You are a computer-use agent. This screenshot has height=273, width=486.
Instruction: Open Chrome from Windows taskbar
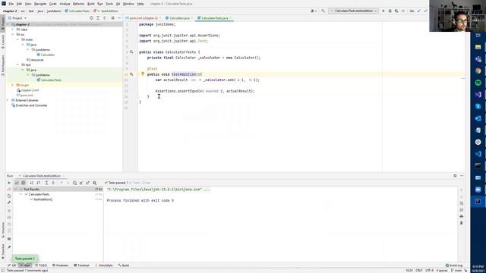pos(478,71)
